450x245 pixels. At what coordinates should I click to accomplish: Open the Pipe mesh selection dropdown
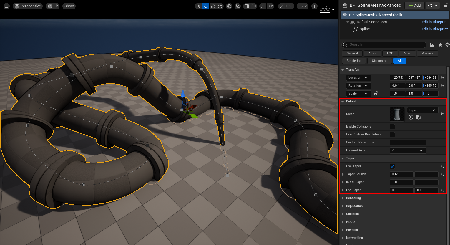point(422,110)
